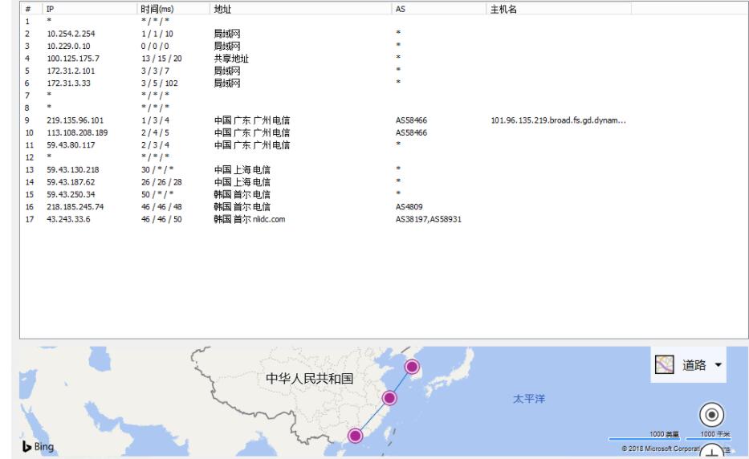This screenshot has width=749, height=459.
Task: Click the 中华人民共和国 label on the map
Action: [x=309, y=379]
